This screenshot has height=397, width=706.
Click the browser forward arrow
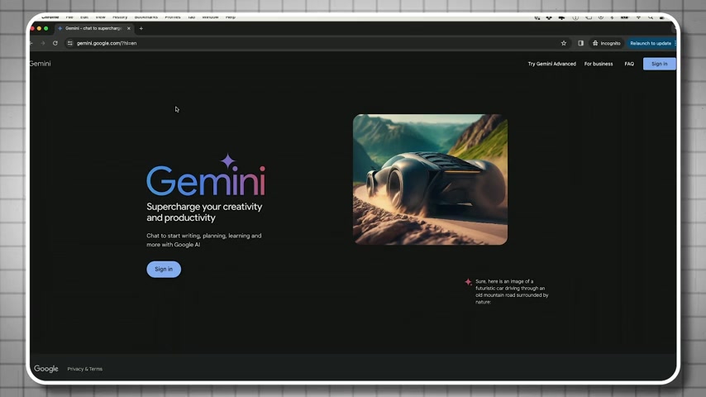[x=43, y=43]
